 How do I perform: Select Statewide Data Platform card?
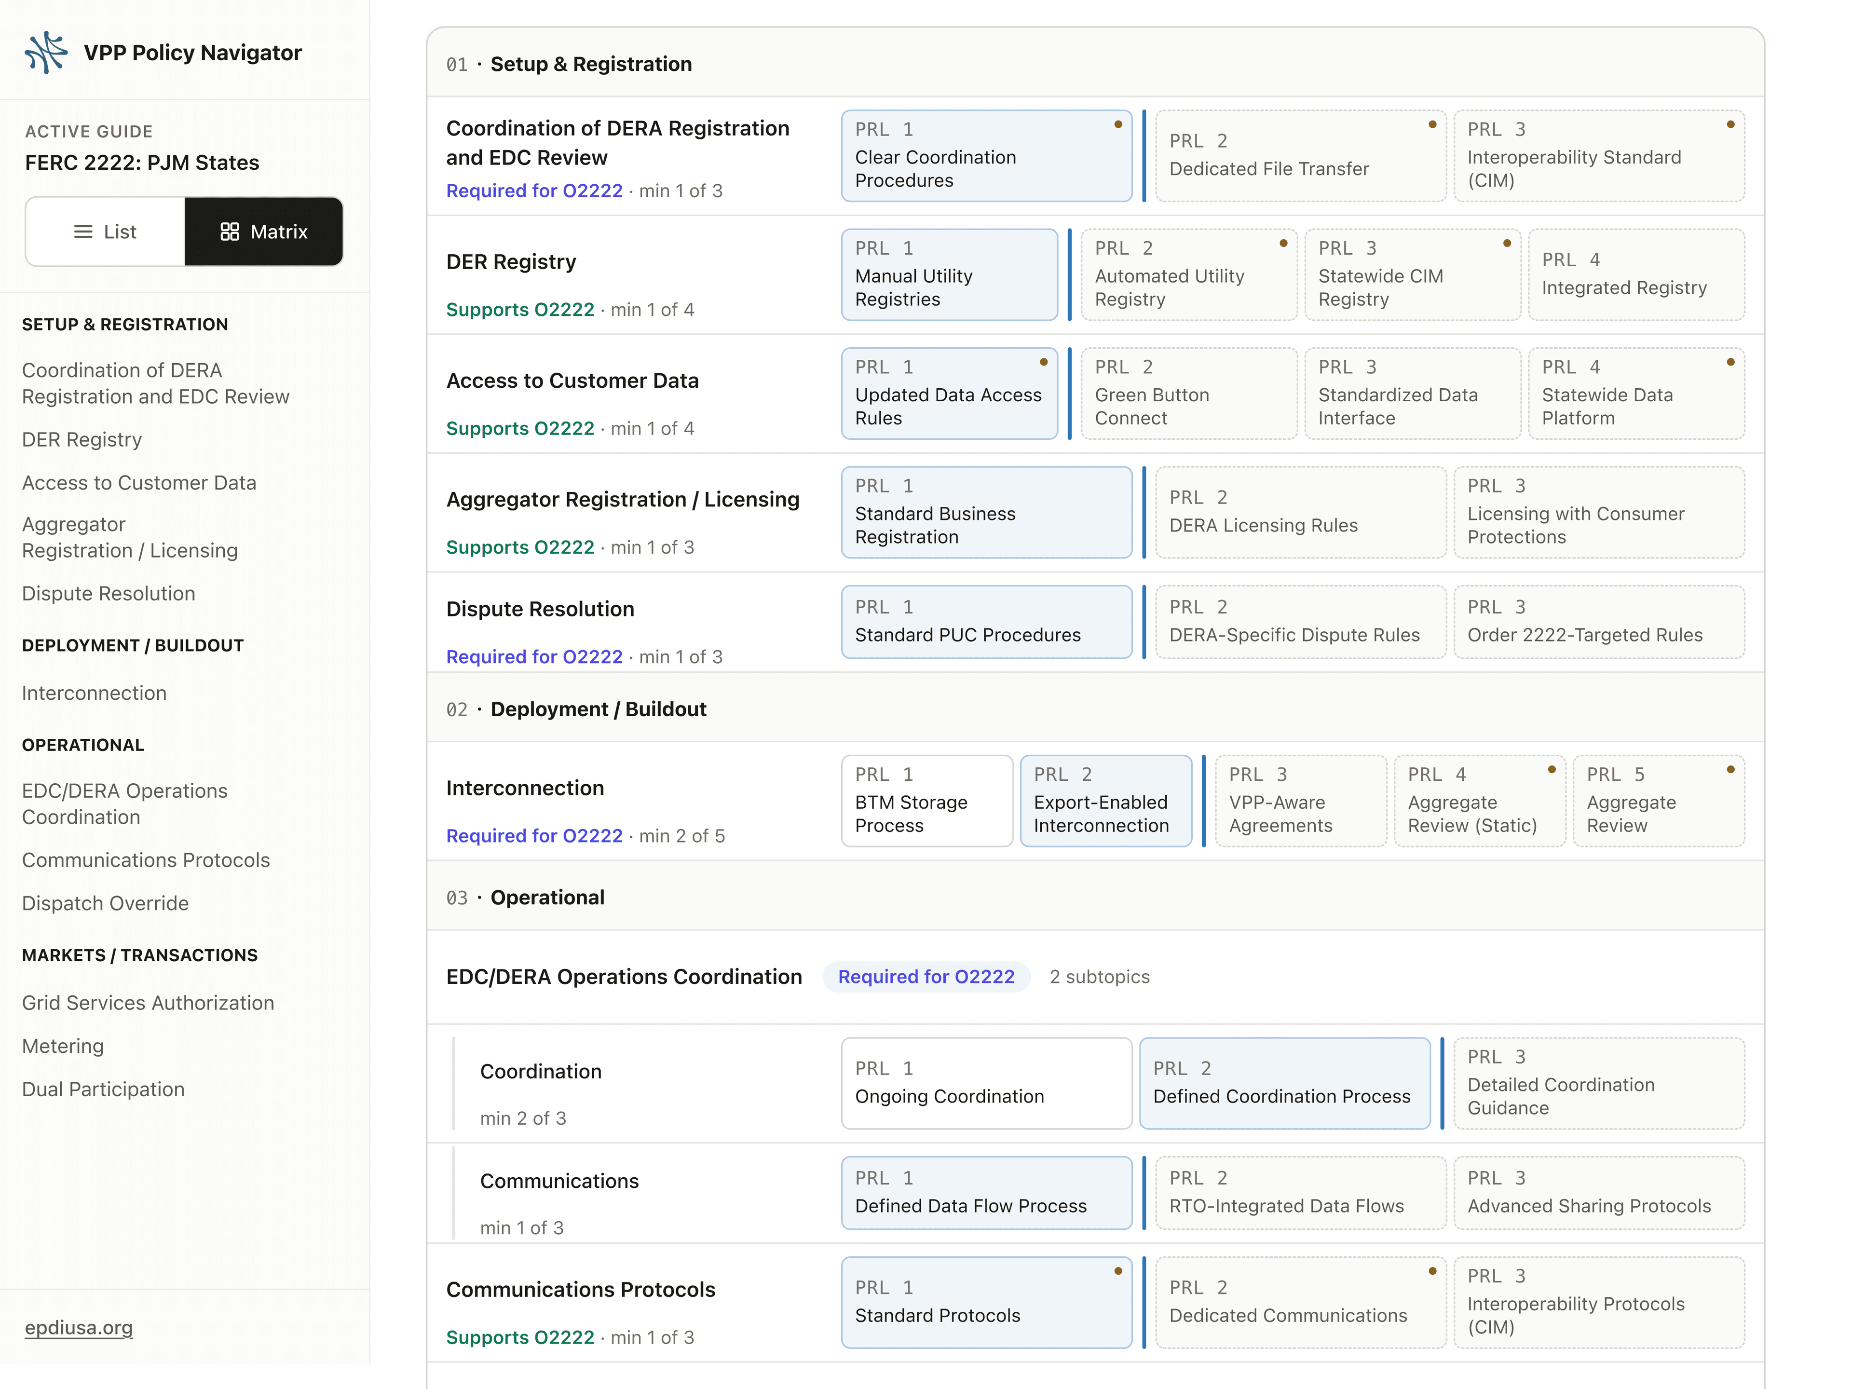tap(1636, 394)
